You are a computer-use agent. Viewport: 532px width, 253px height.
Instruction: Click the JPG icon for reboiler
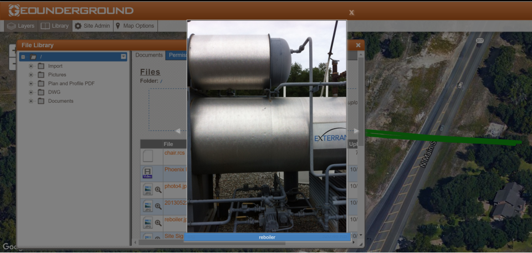click(x=147, y=223)
